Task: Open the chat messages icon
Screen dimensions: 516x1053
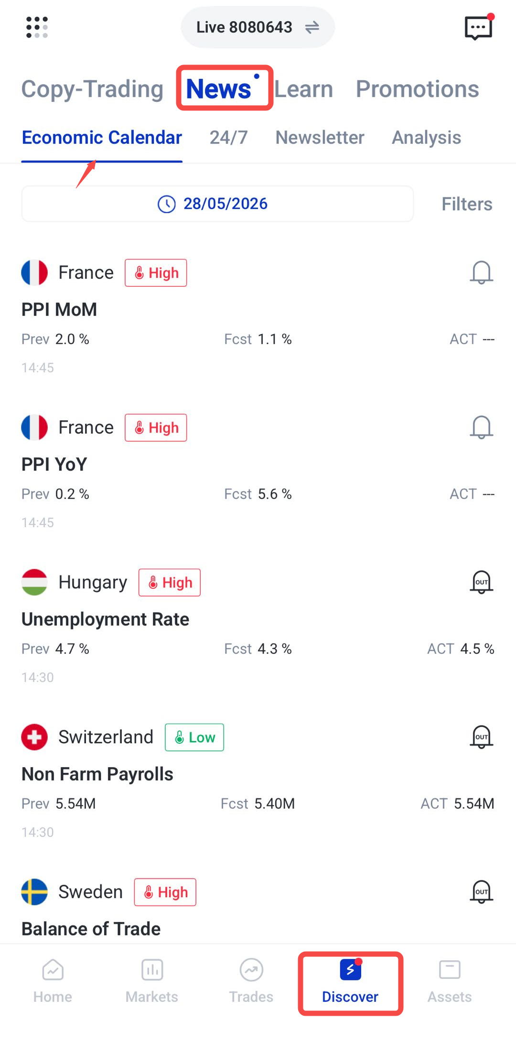Action: pyautogui.click(x=479, y=27)
